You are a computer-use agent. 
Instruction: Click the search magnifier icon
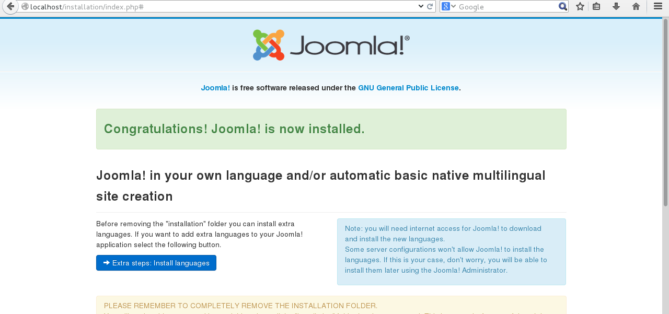[562, 6]
